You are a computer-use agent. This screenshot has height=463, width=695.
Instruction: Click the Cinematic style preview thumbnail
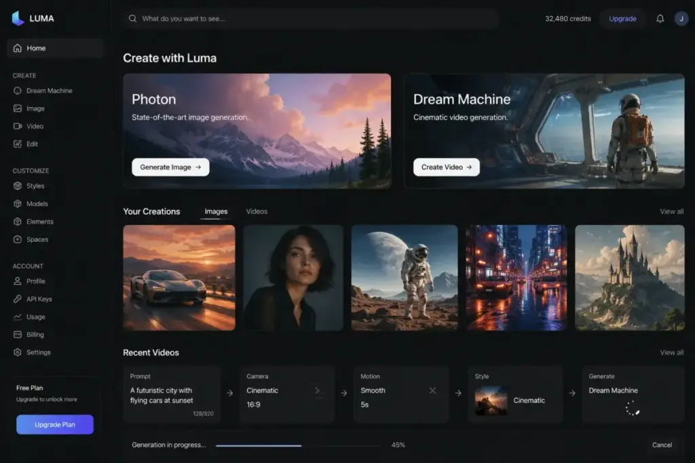(x=491, y=401)
